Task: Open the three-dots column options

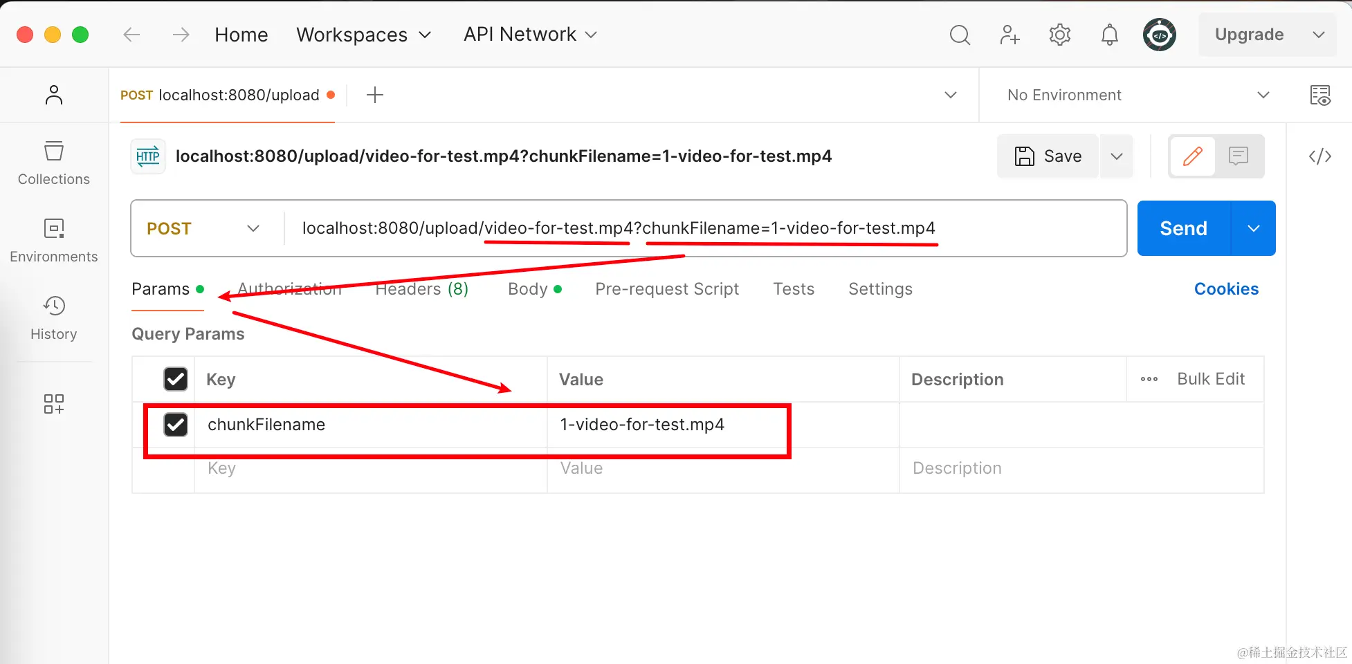Action: (1149, 379)
